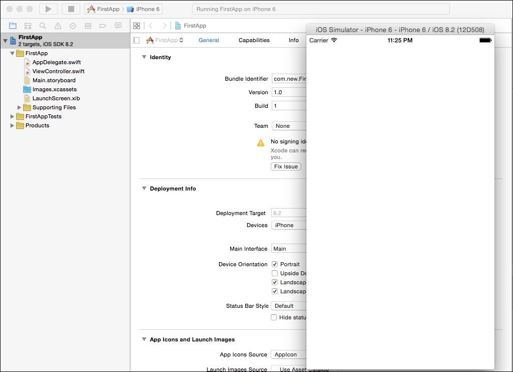Expand the Supporting Files folder
Screen dimensions: 513x372
20,107
